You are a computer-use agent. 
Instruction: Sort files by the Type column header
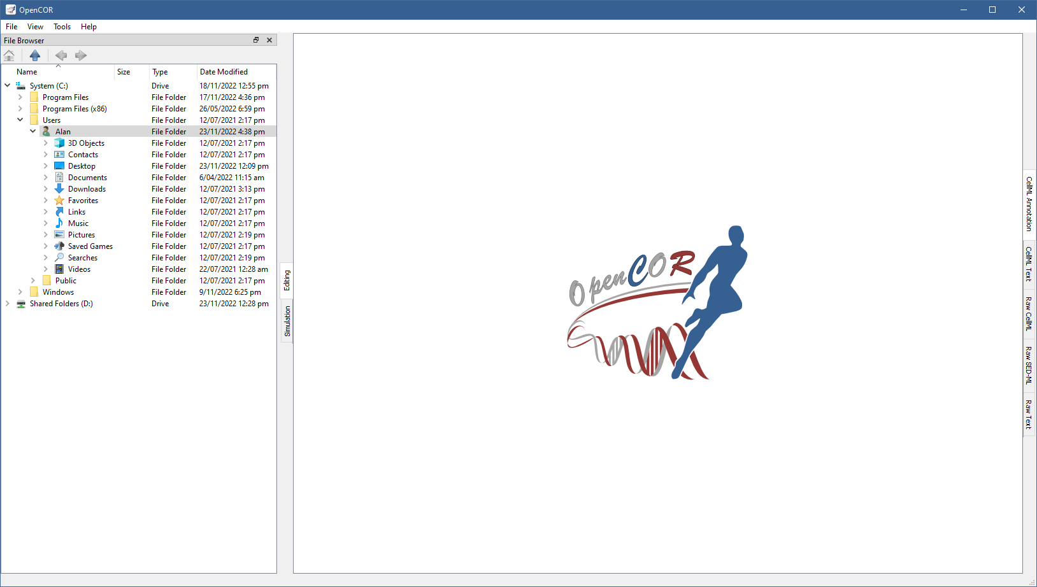tap(160, 72)
